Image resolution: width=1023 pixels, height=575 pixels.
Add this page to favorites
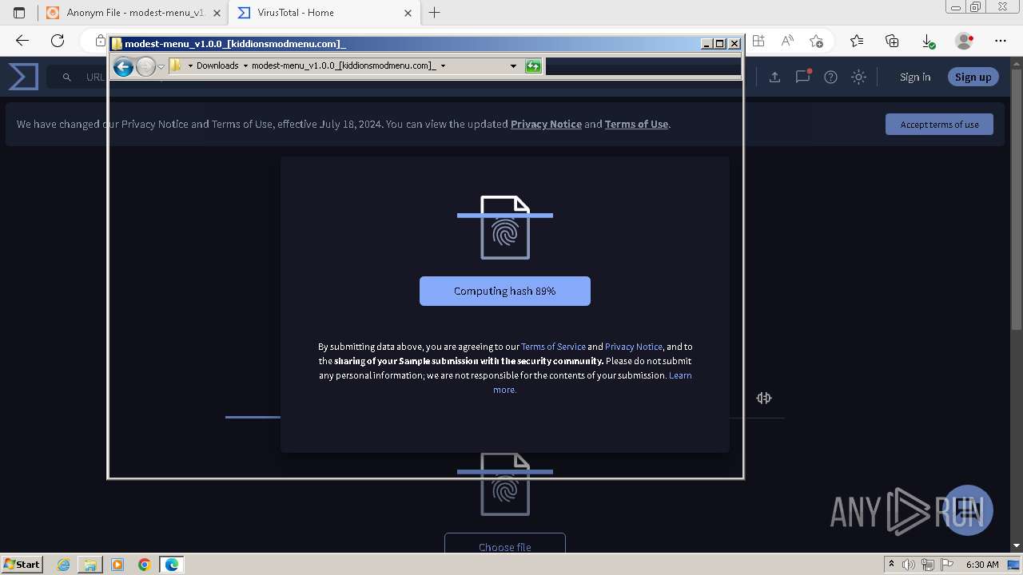[816, 41]
